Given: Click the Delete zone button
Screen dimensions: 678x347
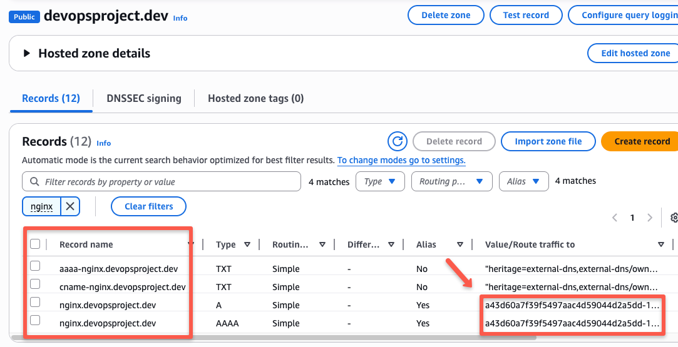Looking at the screenshot, I should click(x=446, y=15).
